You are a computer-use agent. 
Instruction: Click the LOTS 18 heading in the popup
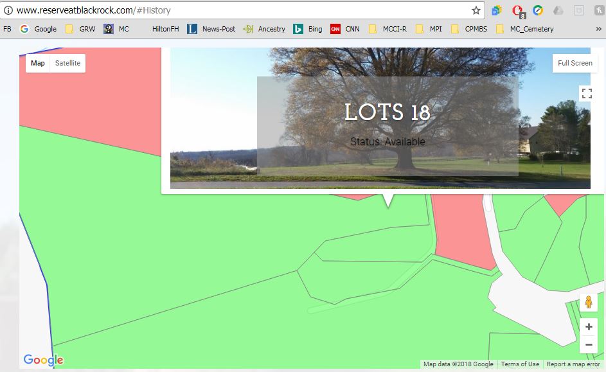388,112
